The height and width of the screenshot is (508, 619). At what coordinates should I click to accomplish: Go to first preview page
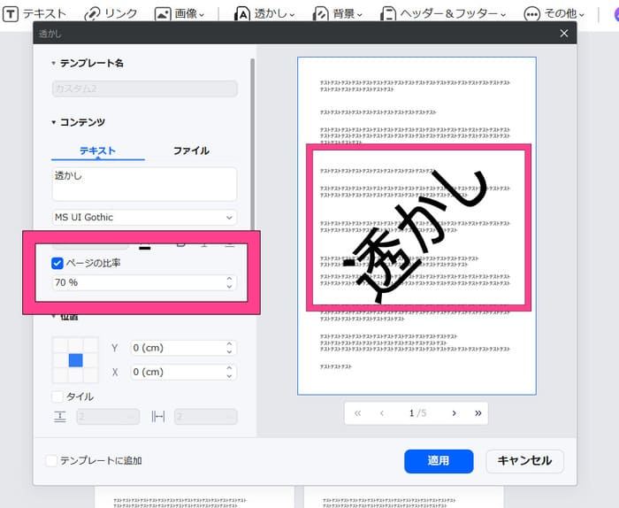pyautogui.click(x=357, y=413)
